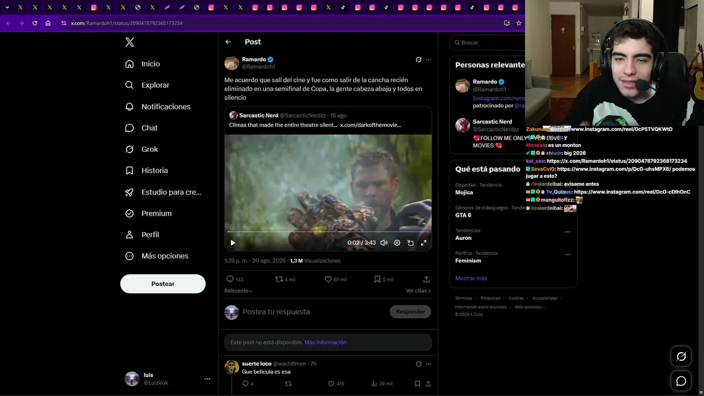The image size is (704, 396).
Task: Open Ver citas link
Action: tap(419, 291)
